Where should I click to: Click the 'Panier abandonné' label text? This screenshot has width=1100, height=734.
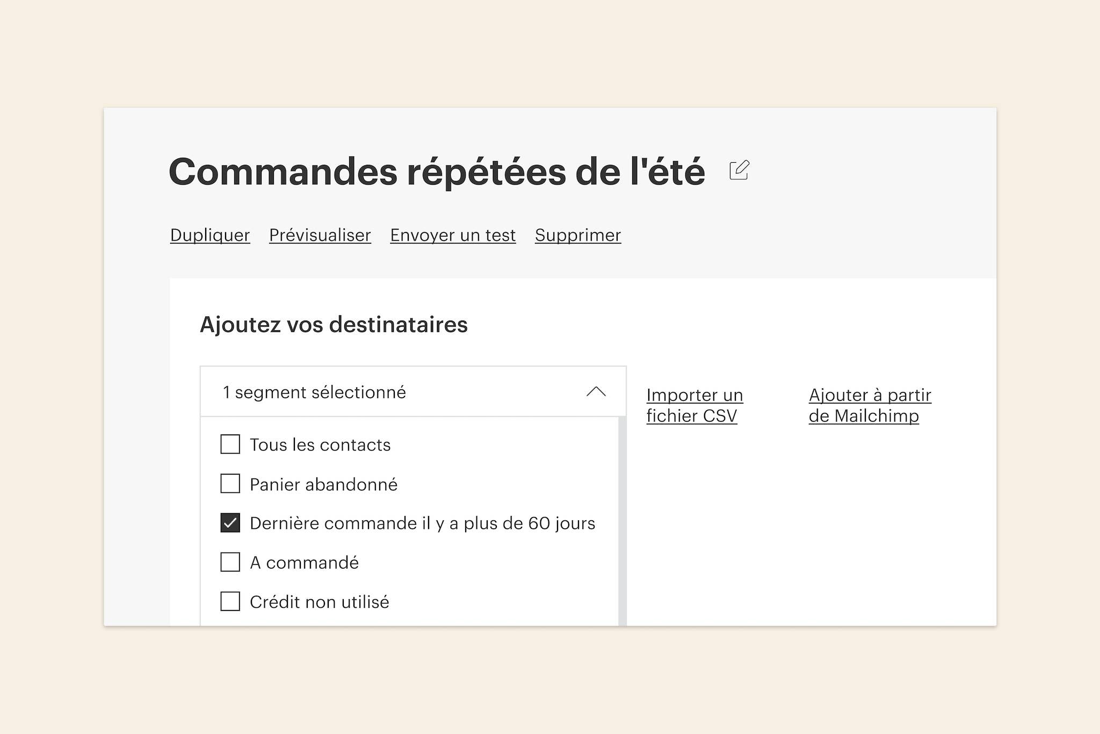click(324, 484)
